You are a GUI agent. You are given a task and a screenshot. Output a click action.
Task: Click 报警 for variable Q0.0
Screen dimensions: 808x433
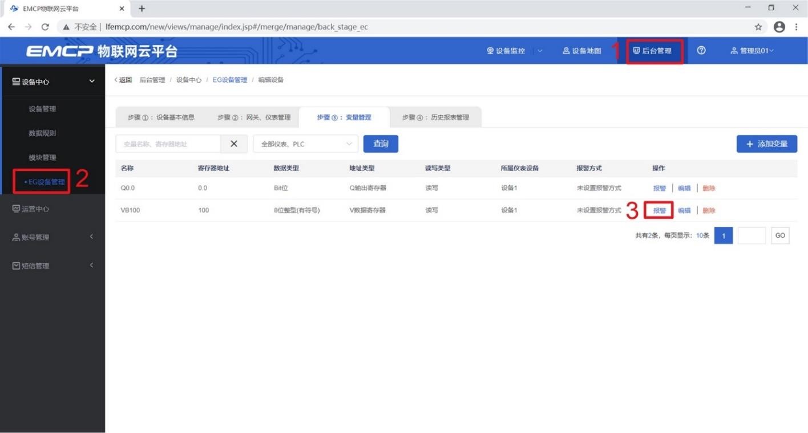(660, 188)
